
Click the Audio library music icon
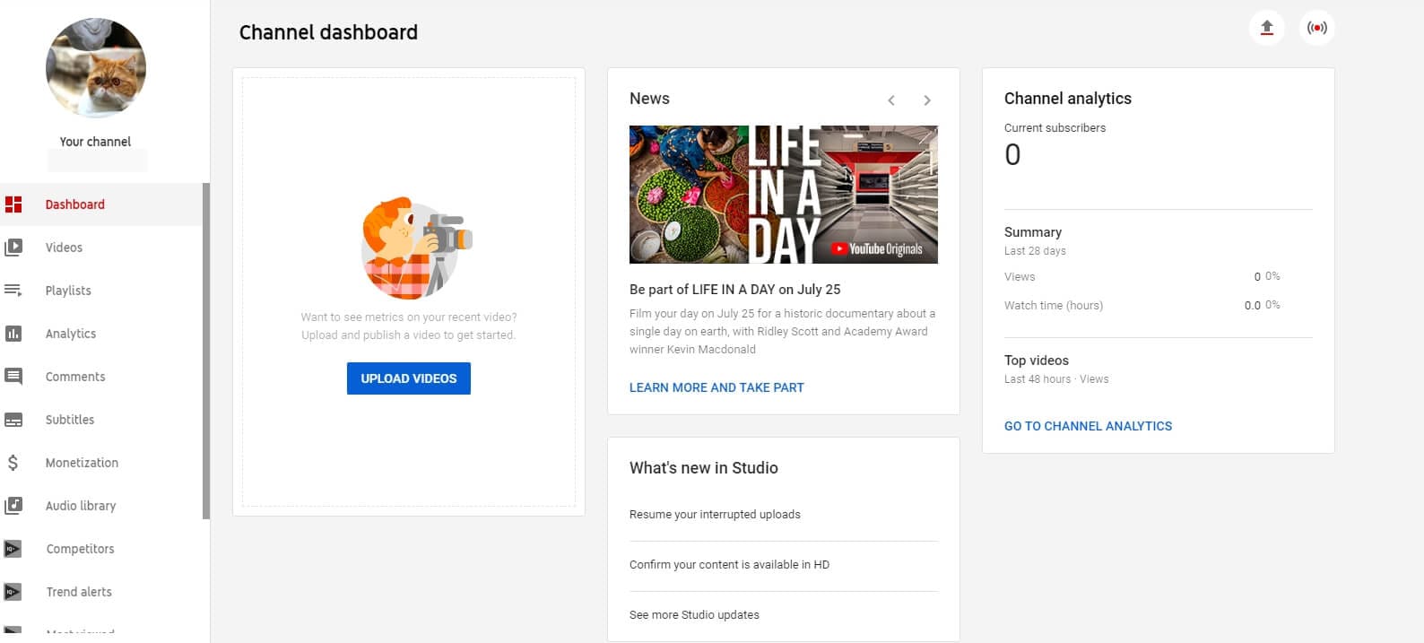click(x=13, y=506)
